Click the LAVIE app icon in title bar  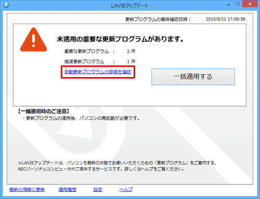(x=6, y=5)
